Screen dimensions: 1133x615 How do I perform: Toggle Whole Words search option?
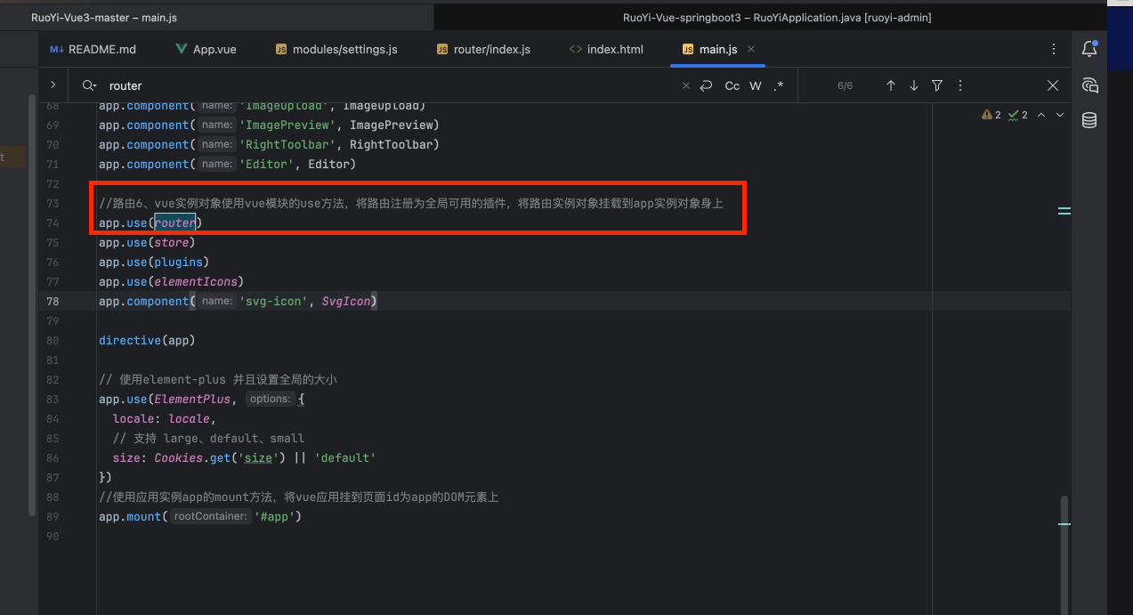point(756,85)
